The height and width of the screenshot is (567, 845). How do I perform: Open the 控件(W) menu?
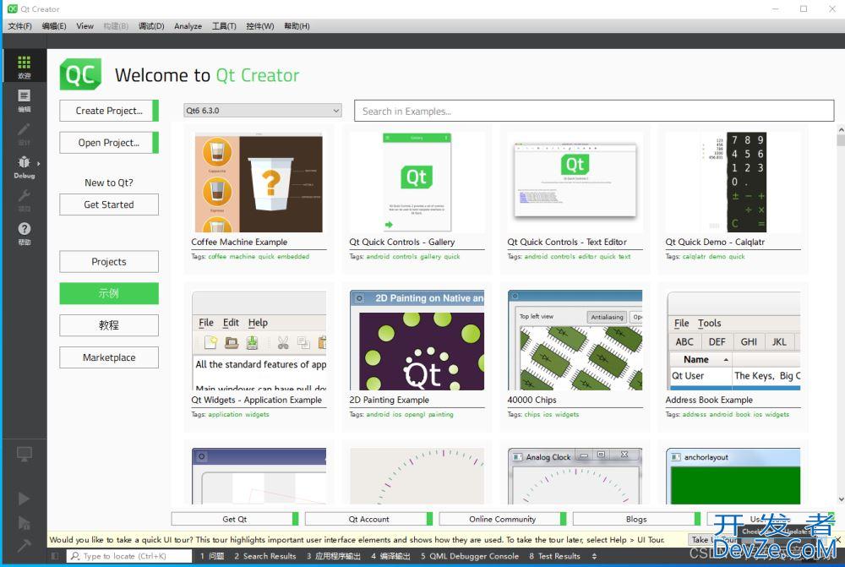coord(259,26)
